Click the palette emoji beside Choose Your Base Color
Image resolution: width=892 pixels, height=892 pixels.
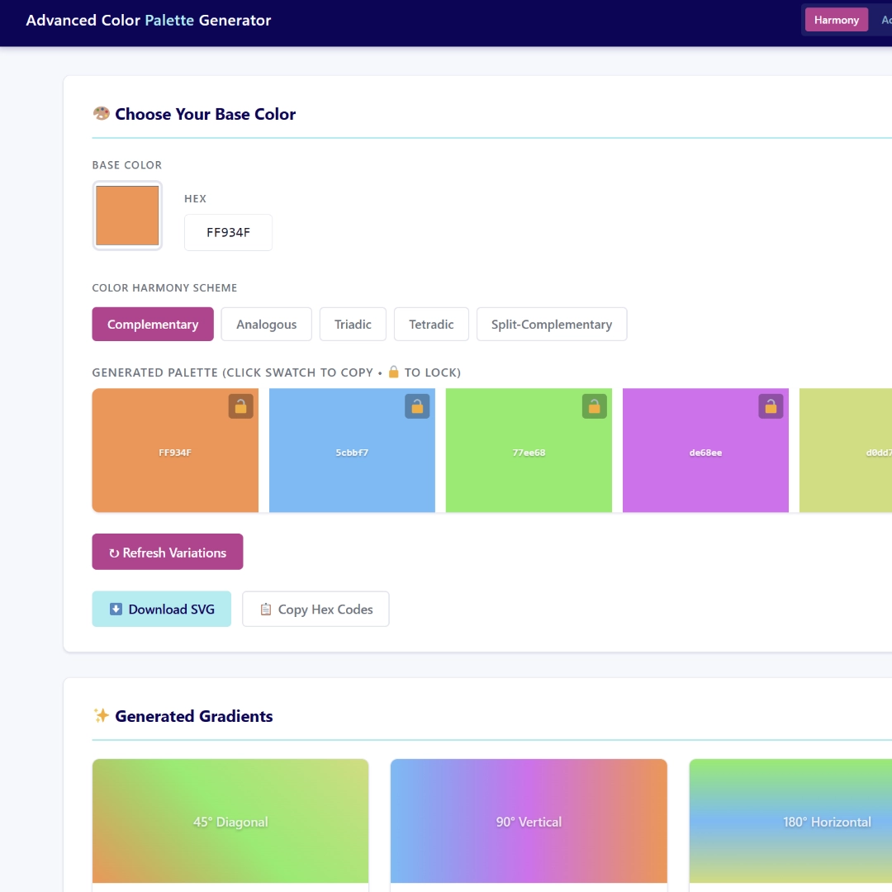point(101,114)
